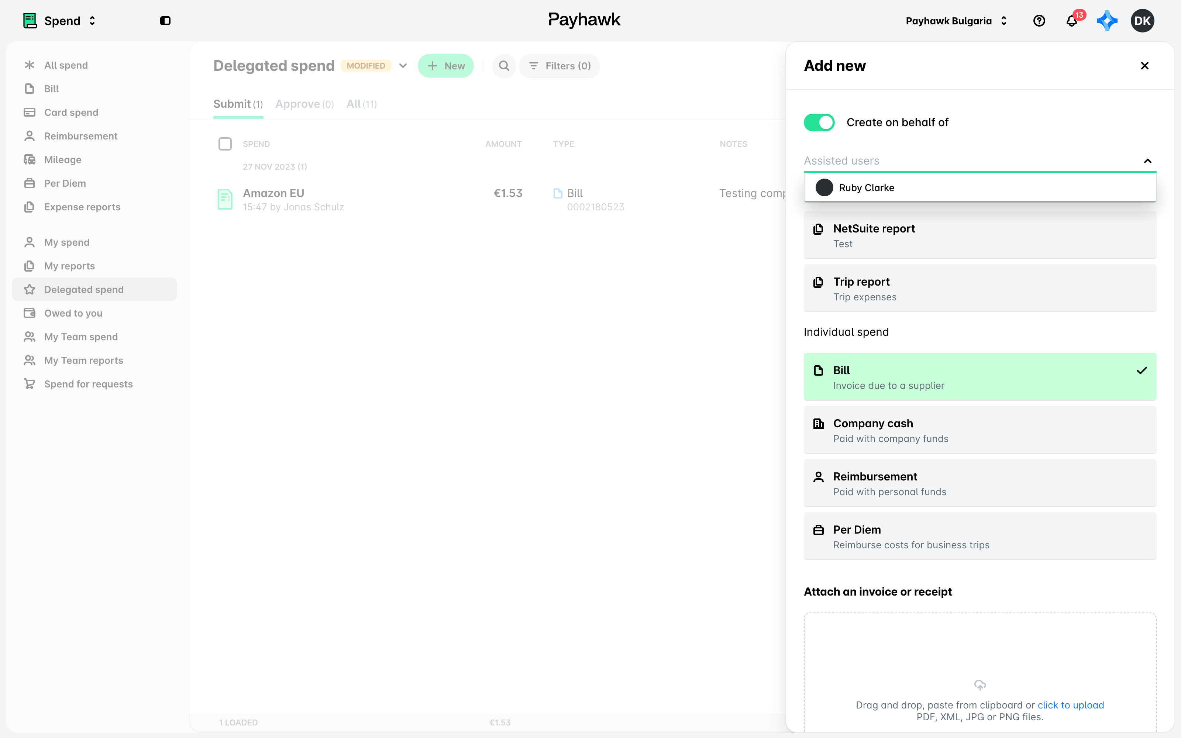Viewport: 1181px width, 738px height.
Task: Select the Company cash option
Action: click(x=980, y=430)
